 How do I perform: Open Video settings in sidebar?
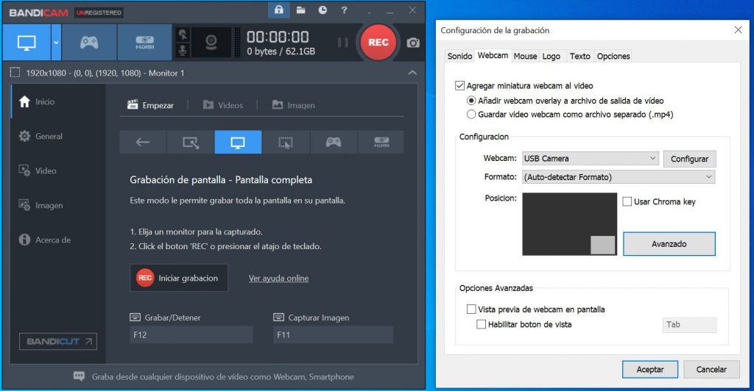pos(46,171)
